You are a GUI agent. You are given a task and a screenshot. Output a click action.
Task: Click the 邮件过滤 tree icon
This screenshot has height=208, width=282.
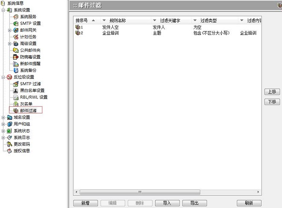[16, 110]
